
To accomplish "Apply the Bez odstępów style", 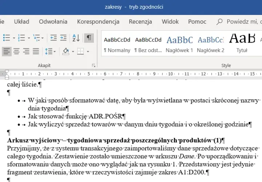I will (x=148, y=44).
